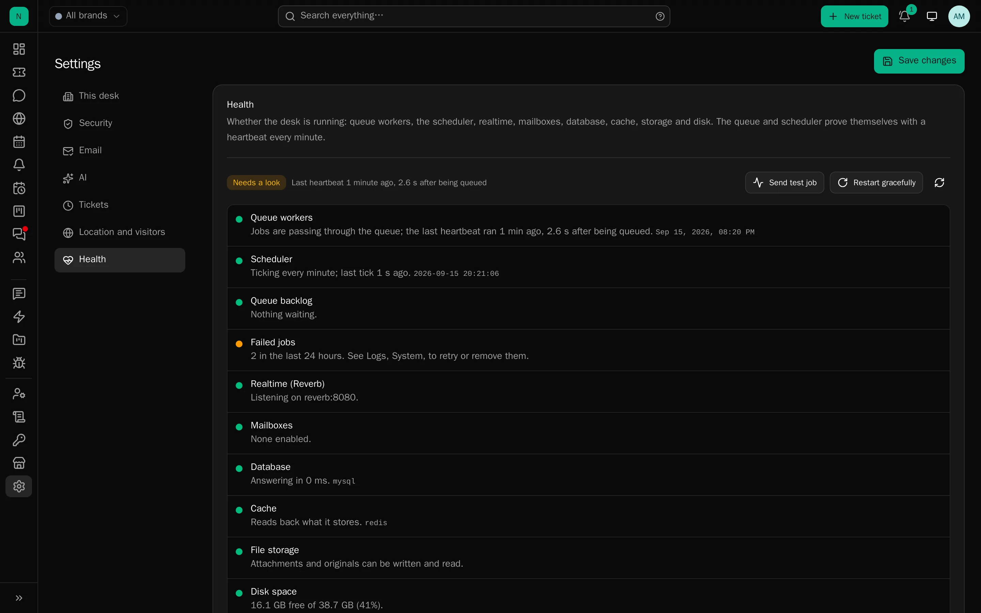981x613 pixels.
Task: Open the scroll log icon in sidebar
Action: (x=19, y=417)
